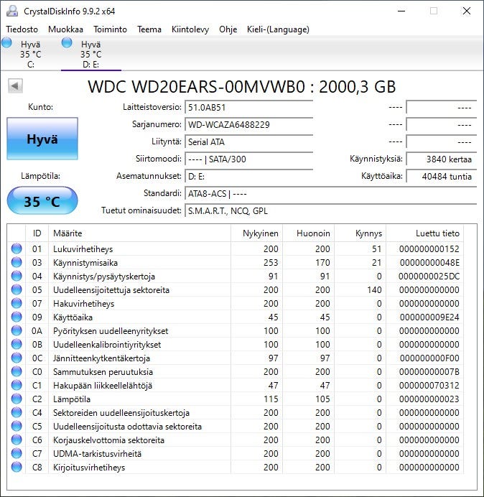Click the blue status orb for D: E:
484x497 pixels.
(67, 42)
